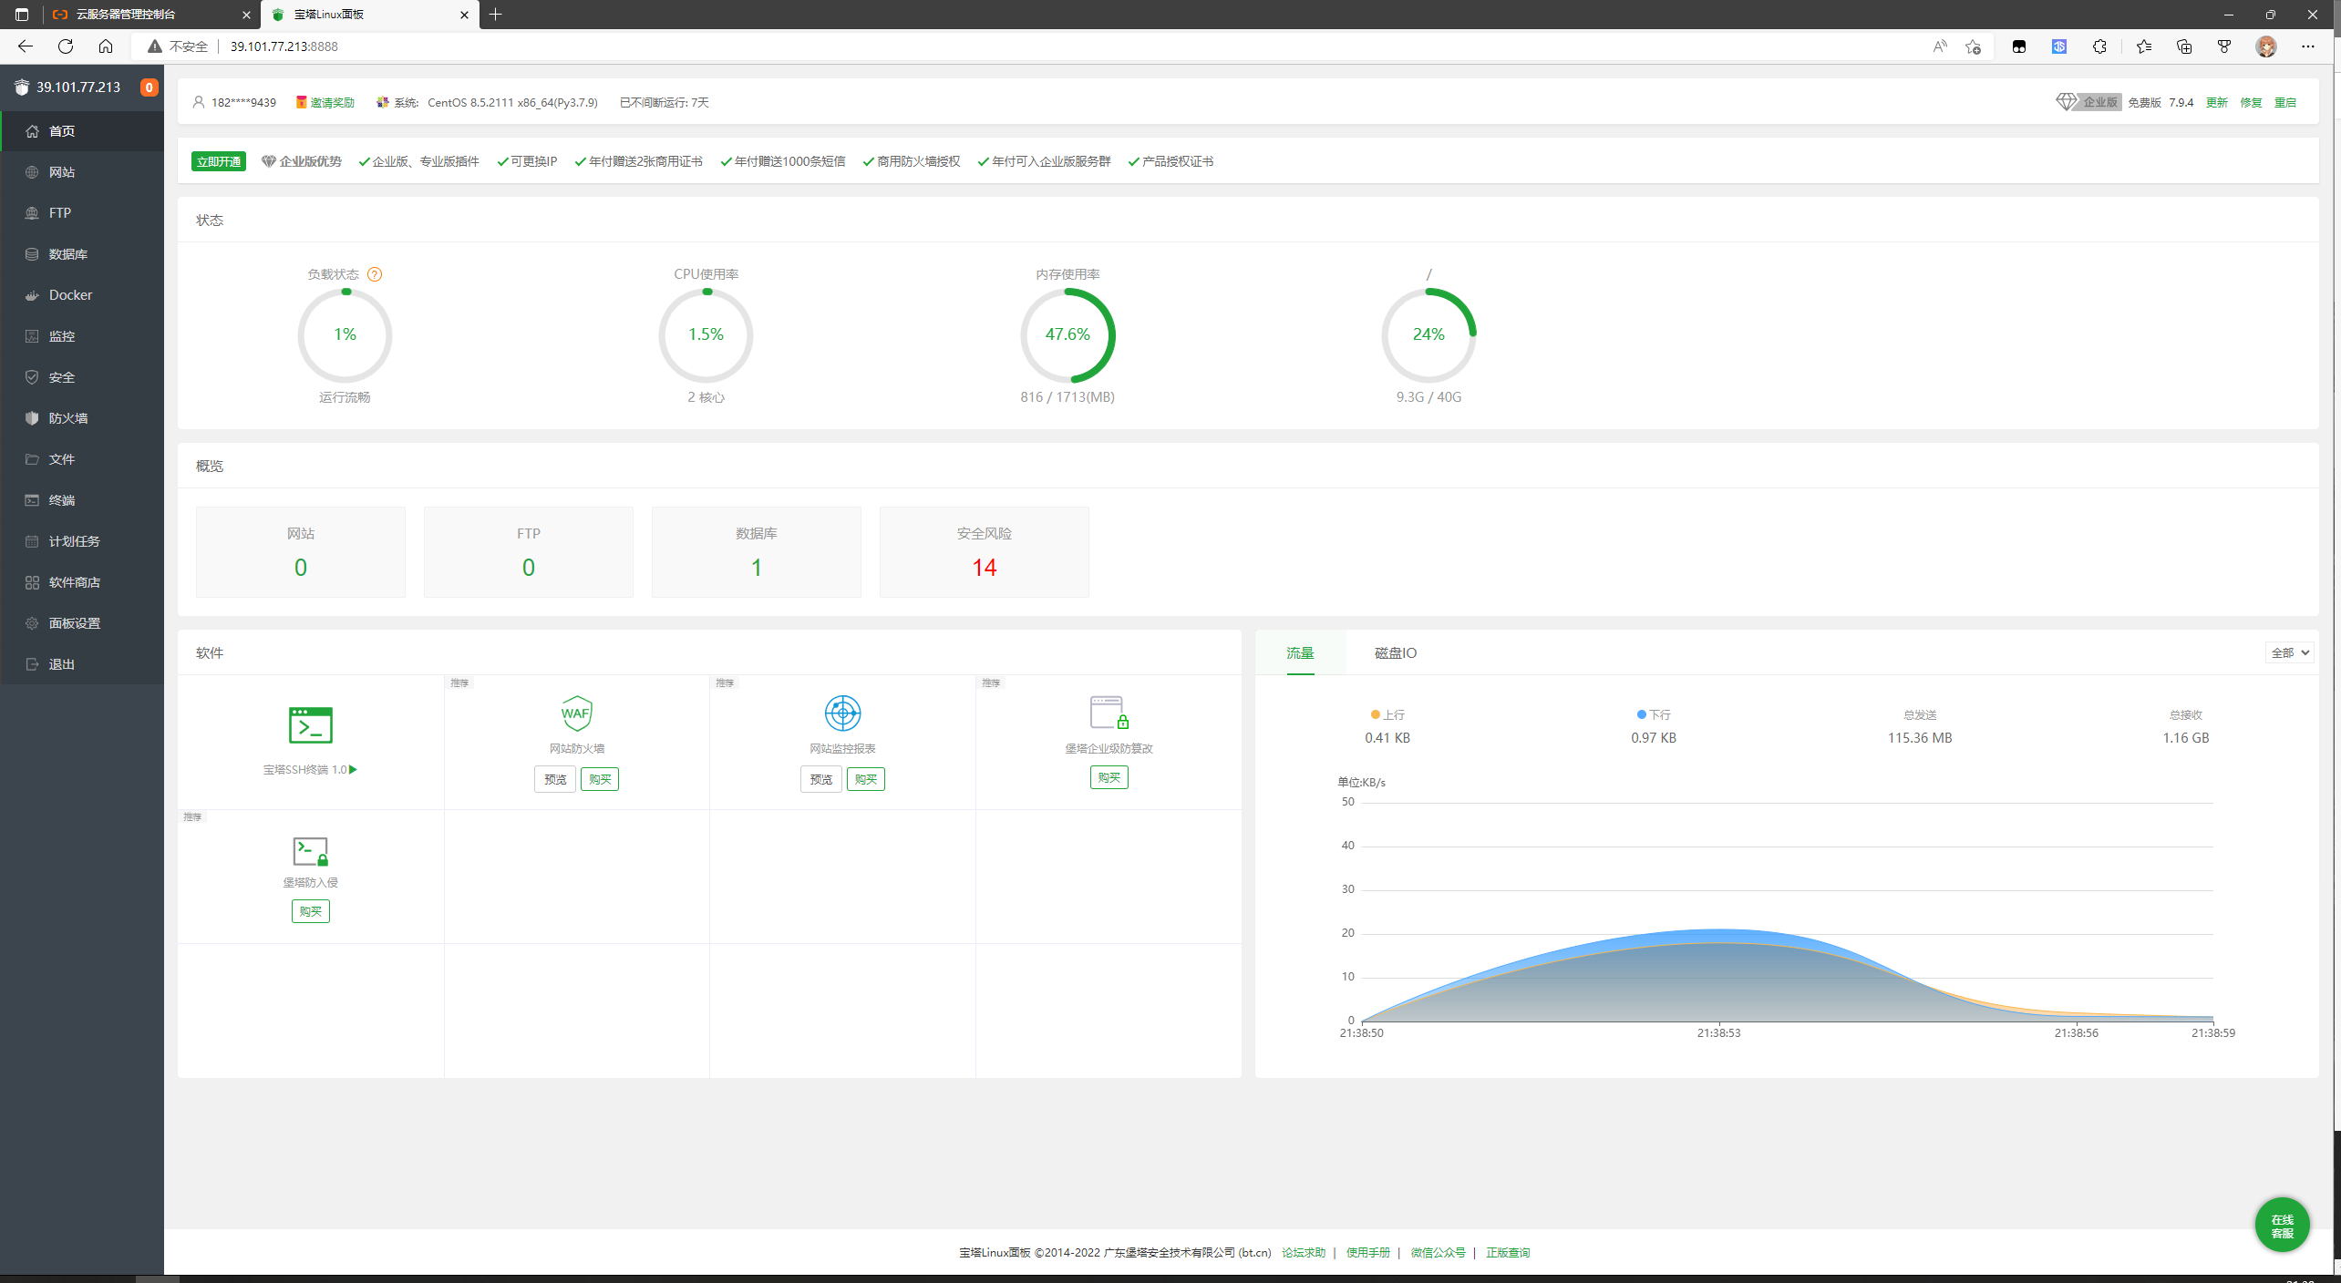The image size is (2341, 1283).
Task: Open the 首页 home sidebar item
Action: tap(82, 131)
